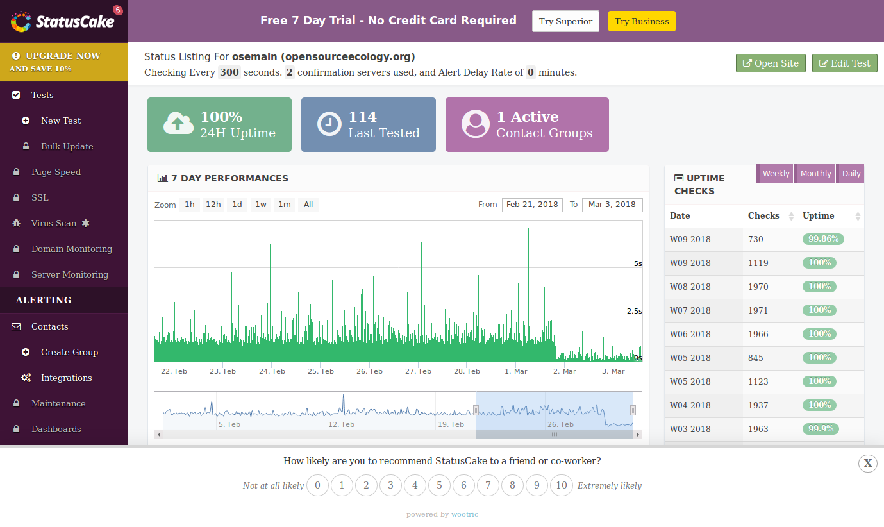Click the navigator scrollbar thumb
This screenshot has height=527, width=884.
pos(555,434)
